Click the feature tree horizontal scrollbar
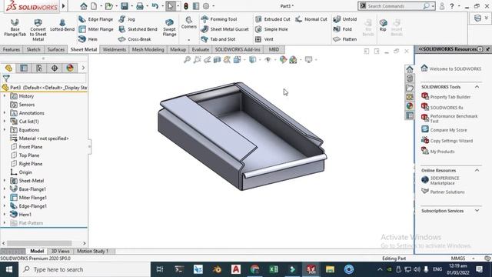This screenshot has height=277, width=492. point(39,243)
